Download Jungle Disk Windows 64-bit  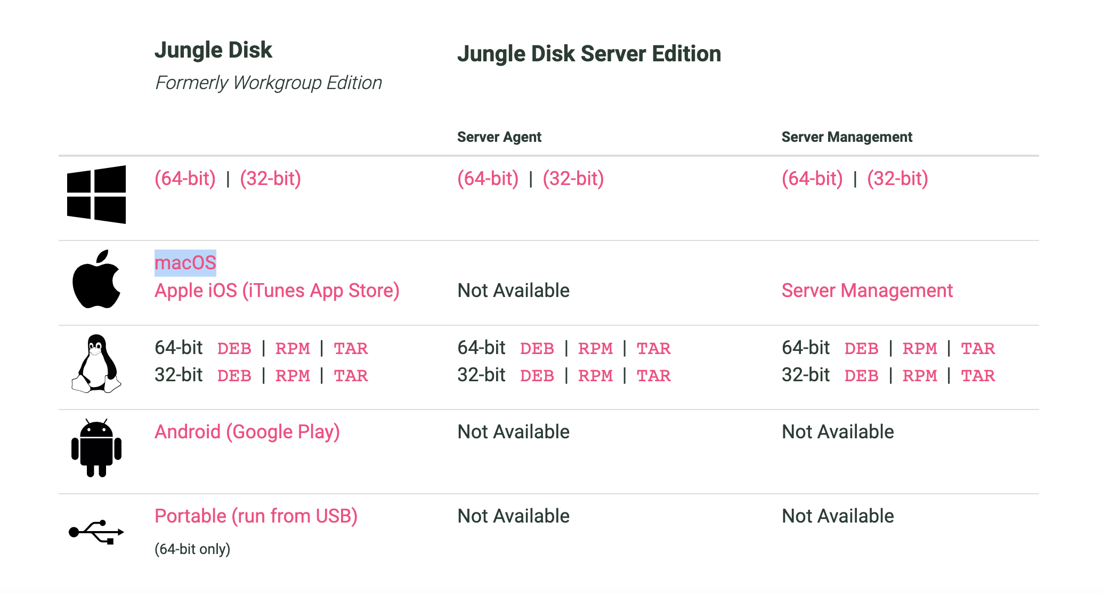[185, 178]
